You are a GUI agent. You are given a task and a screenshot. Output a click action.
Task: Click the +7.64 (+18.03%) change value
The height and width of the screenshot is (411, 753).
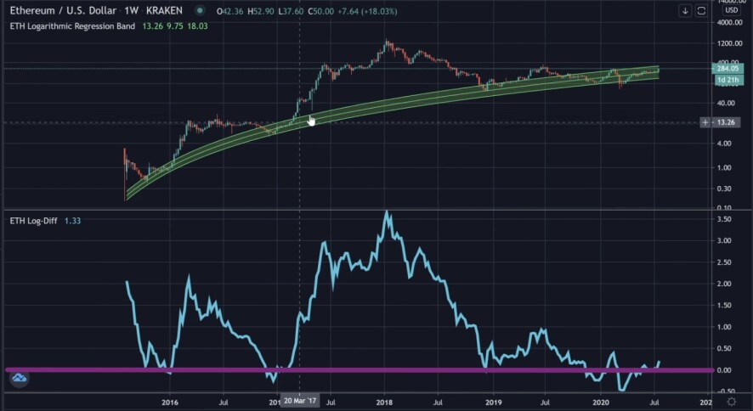[x=367, y=11]
